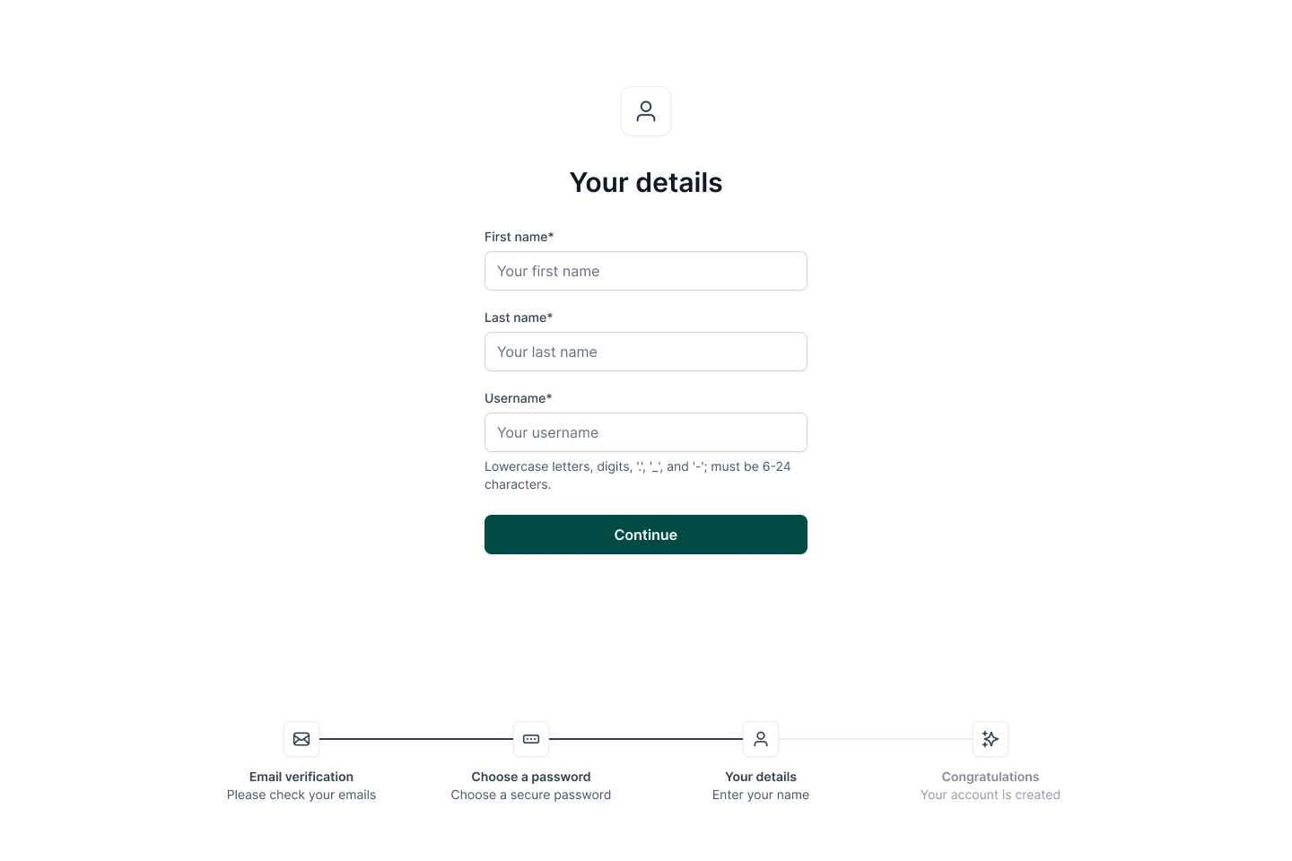Click the Email verification step label
The height and width of the screenshot is (861, 1292).
pyautogui.click(x=301, y=777)
